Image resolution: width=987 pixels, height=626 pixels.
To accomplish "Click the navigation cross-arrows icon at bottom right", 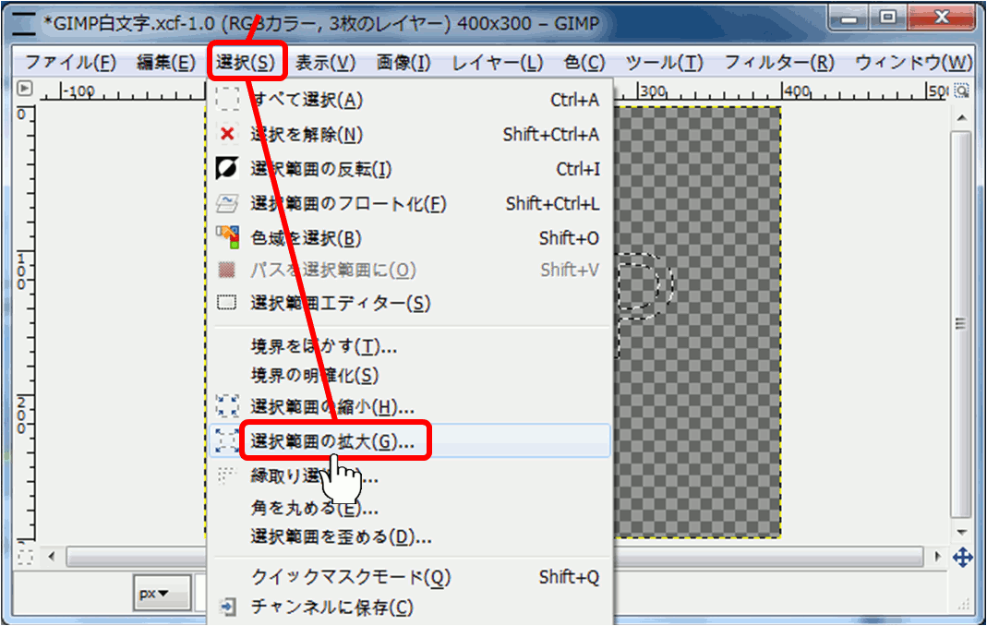I will point(962,557).
